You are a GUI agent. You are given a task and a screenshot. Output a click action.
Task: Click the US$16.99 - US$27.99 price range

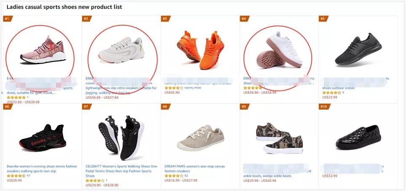click(x=181, y=180)
